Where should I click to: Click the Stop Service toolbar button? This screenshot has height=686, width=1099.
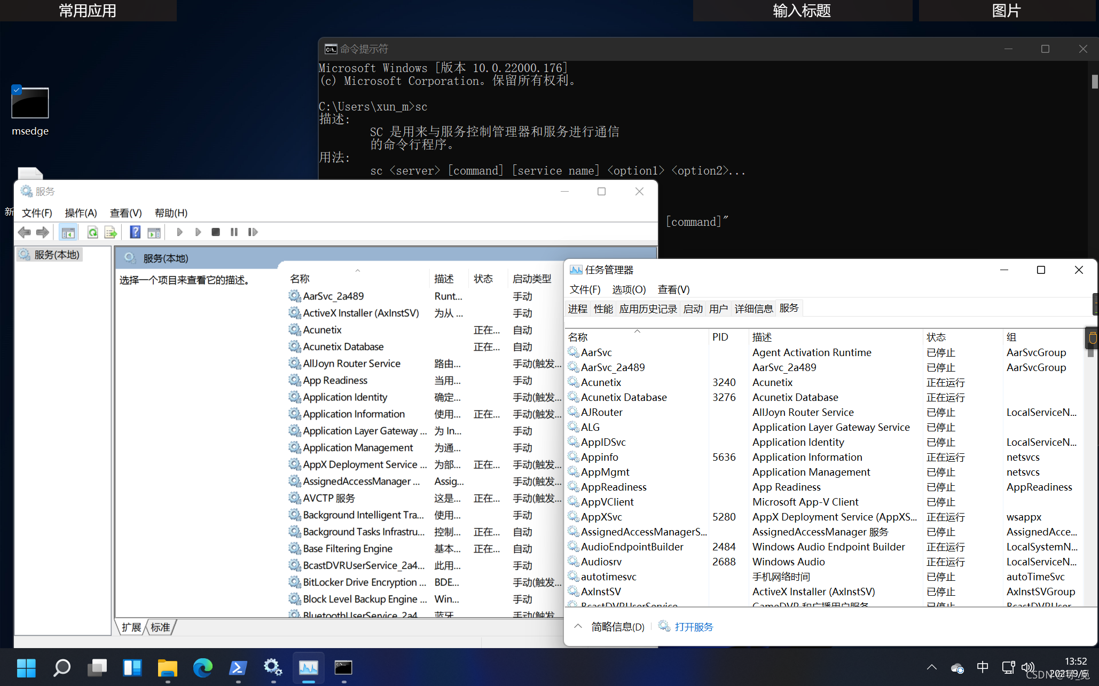(x=216, y=232)
